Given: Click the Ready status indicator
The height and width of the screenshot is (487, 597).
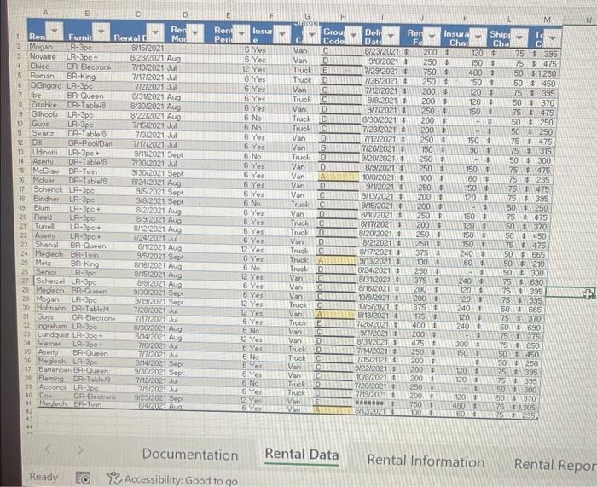Looking at the screenshot, I should coord(43,477).
